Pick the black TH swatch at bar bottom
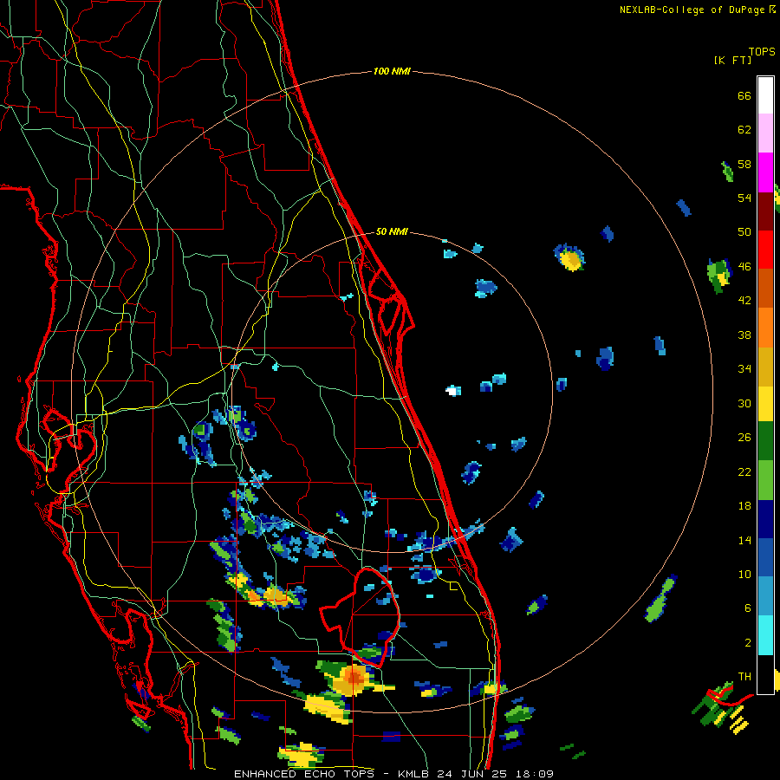This screenshot has width=780, height=780. (765, 674)
